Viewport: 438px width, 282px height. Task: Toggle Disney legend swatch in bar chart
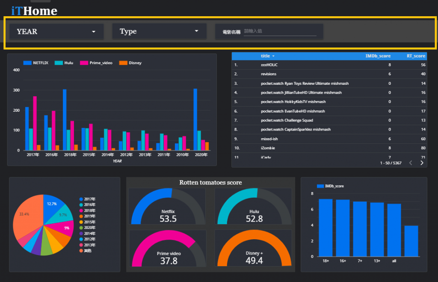point(123,63)
